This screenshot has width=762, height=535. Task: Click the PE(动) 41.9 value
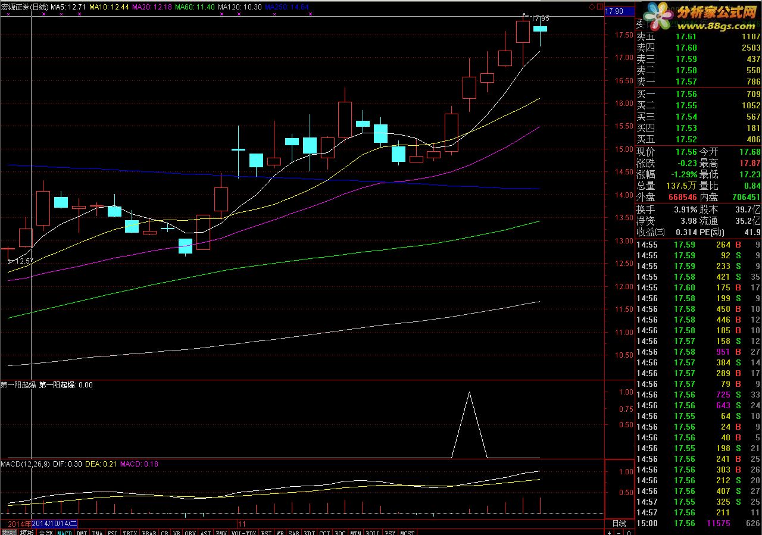coord(752,232)
